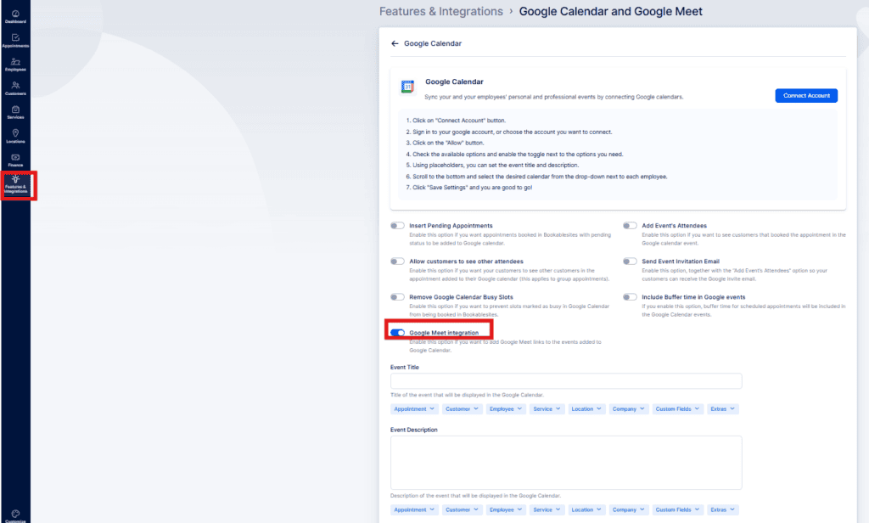
Task: Expand Extras dropdown under Event Description
Action: pos(723,509)
